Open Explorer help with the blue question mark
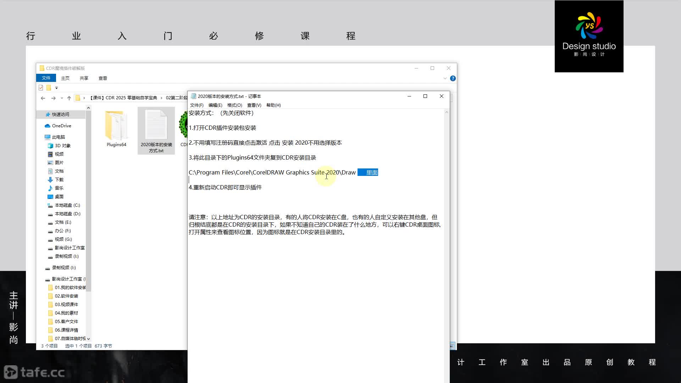681x383 pixels. (453, 78)
